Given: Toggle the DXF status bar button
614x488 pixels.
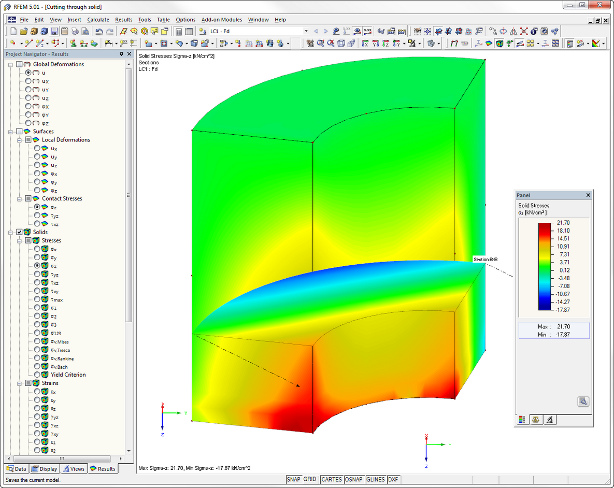Looking at the screenshot, I should (393, 479).
